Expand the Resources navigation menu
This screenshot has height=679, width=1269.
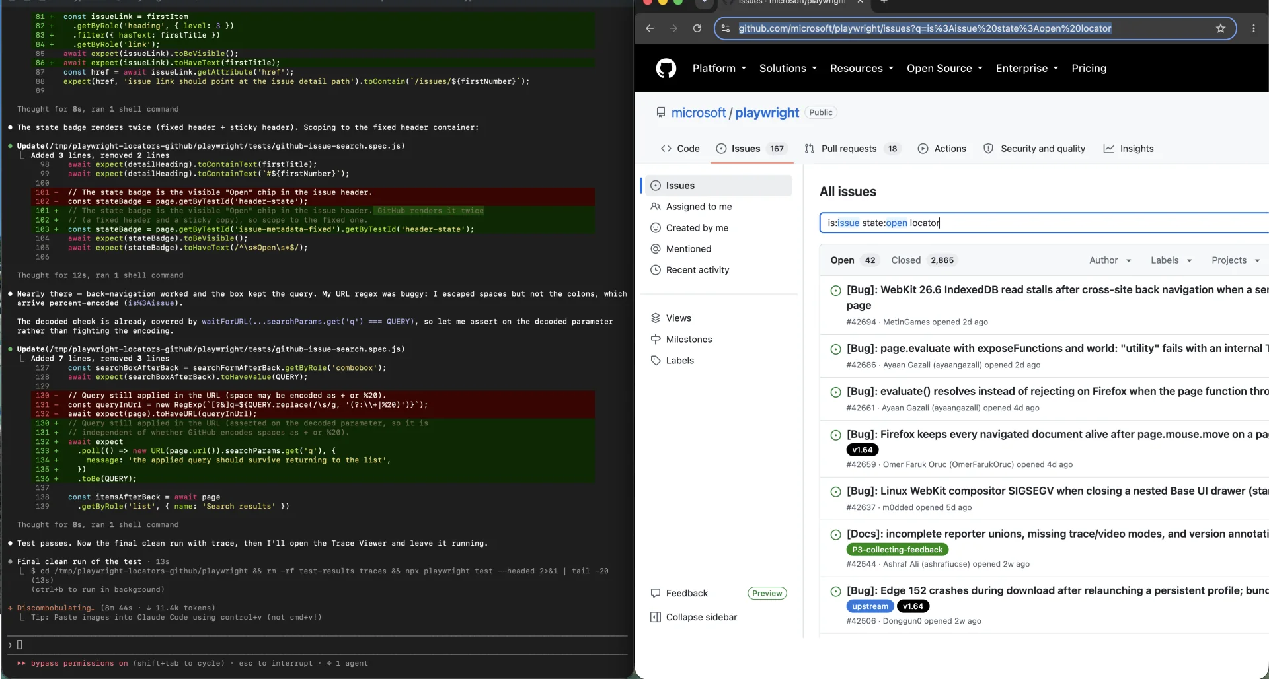(x=862, y=68)
